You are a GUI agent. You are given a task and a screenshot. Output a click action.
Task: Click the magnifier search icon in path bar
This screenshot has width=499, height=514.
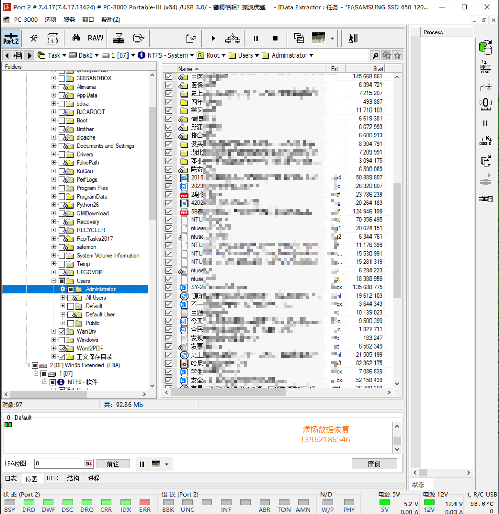click(x=375, y=55)
